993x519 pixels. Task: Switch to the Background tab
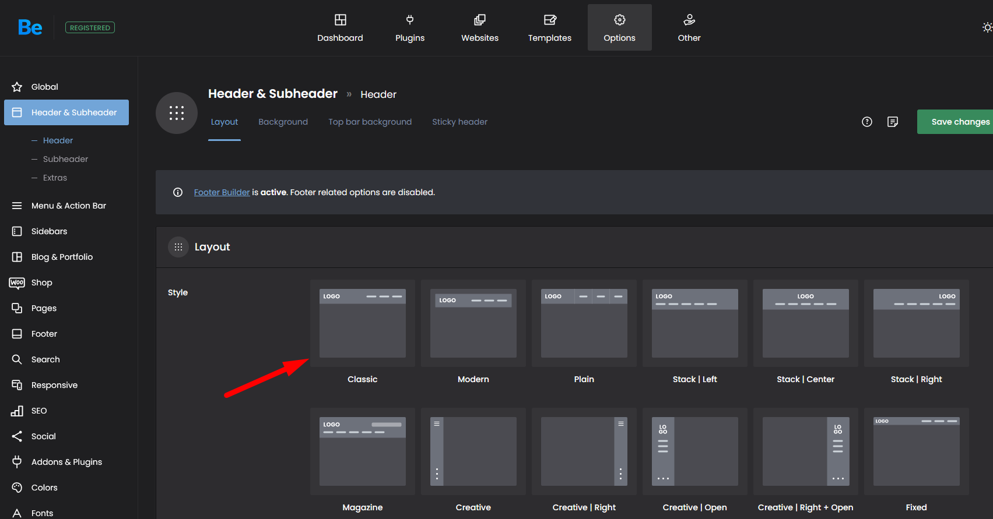283,122
